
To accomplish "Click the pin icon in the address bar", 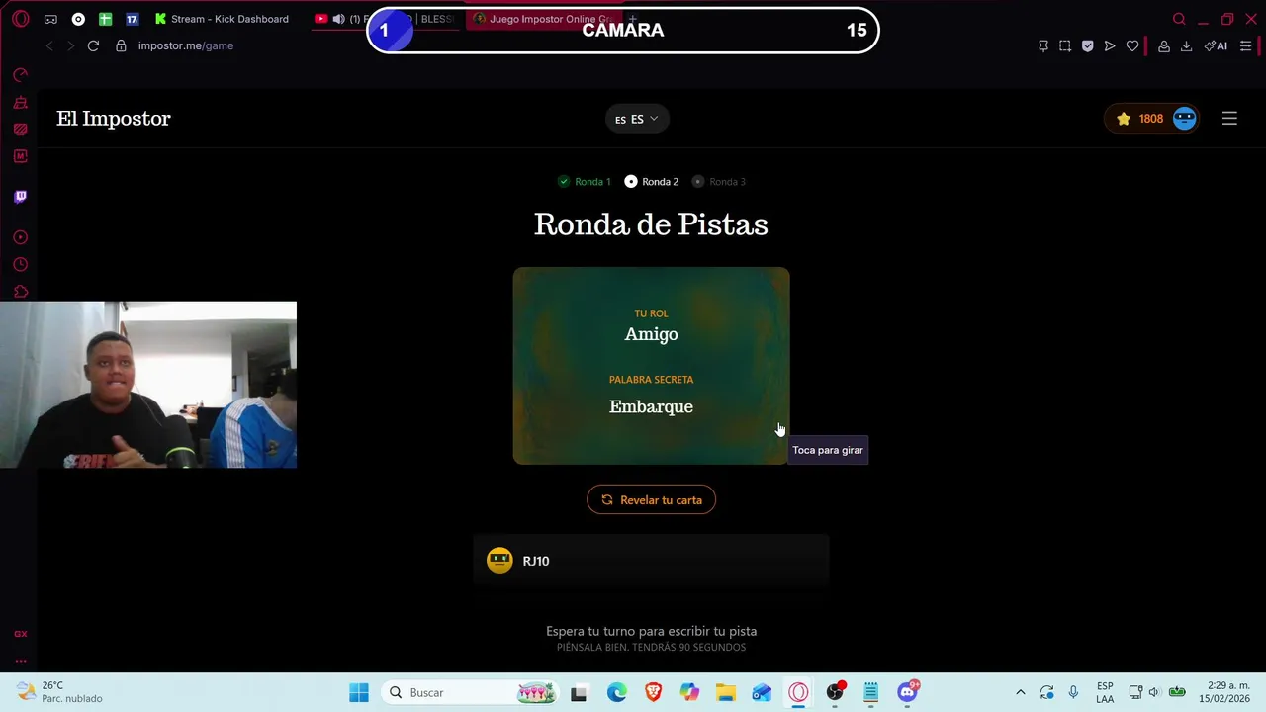I will [1042, 45].
